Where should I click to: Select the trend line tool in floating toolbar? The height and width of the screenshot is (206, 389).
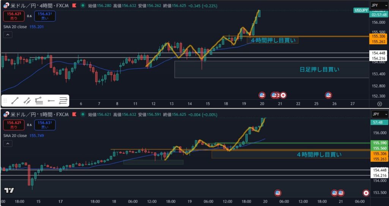[x=15, y=101]
